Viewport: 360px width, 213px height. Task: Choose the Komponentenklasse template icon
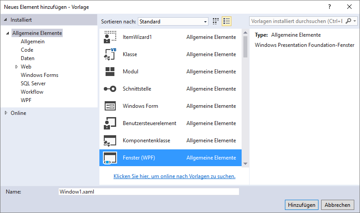pyautogui.click(x=110, y=141)
